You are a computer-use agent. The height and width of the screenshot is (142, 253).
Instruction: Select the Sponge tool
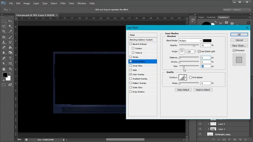(10, 52)
